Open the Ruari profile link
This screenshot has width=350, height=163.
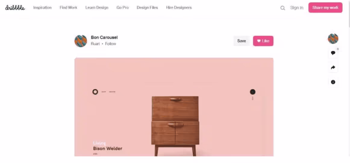tap(95, 44)
